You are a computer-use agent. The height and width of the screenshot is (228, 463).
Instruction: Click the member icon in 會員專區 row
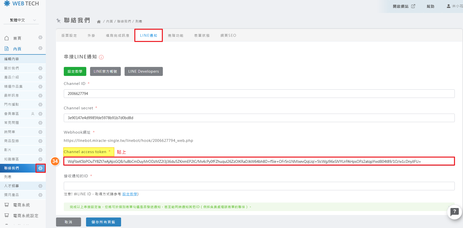[33, 114]
